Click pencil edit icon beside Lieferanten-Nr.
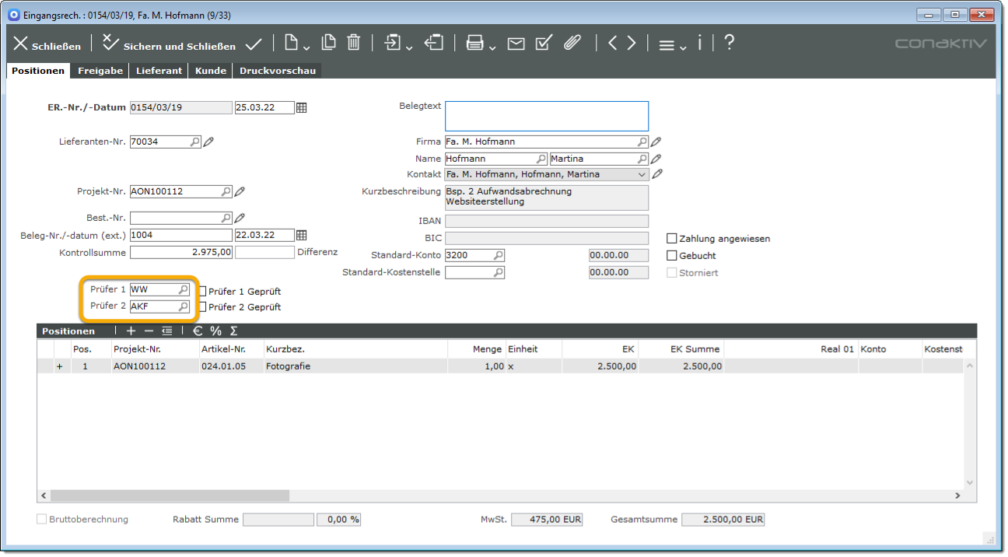This screenshot has height=557, width=1008. pos(208,142)
